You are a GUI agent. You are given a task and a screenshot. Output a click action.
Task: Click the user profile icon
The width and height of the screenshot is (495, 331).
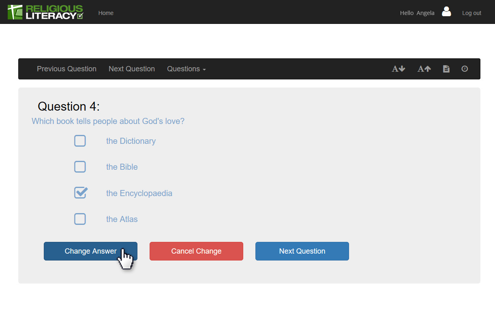(446, 12)
